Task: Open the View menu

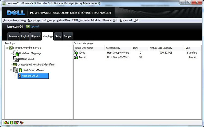Action: click(x=23, y=20)
